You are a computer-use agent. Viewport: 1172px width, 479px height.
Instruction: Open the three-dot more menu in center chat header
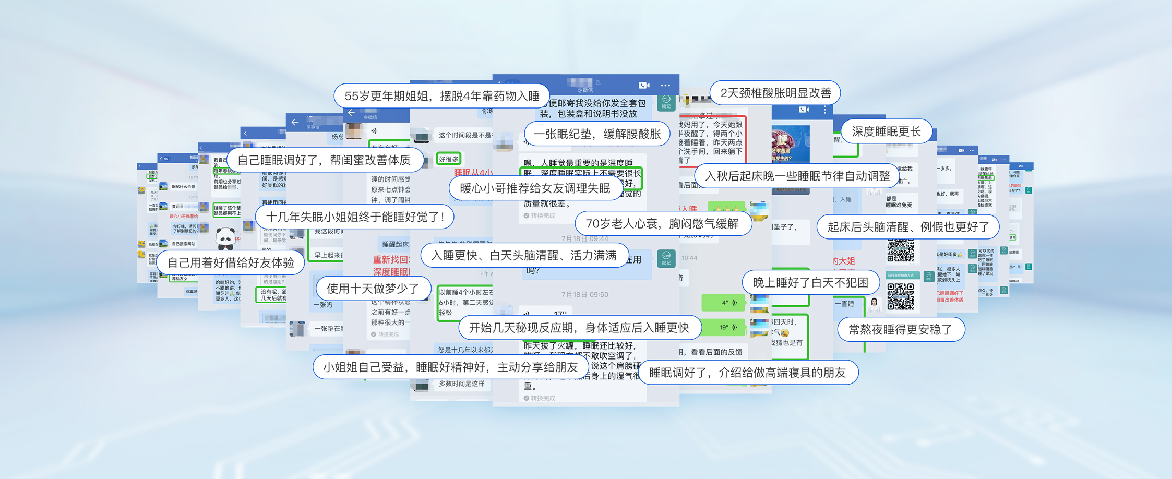(x=665, y=85)
